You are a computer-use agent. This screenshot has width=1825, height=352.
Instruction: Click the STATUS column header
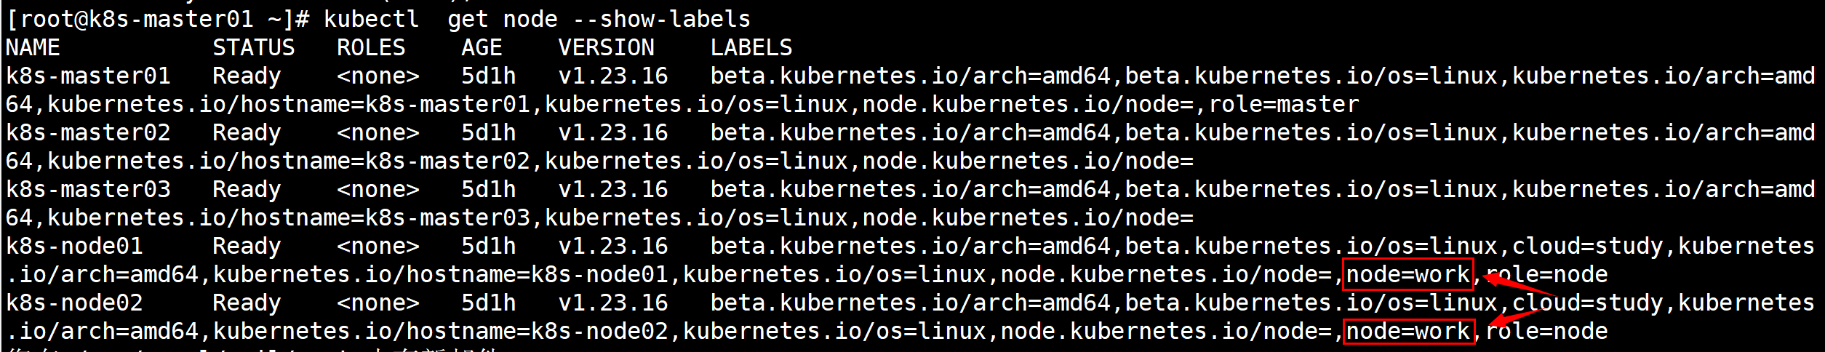point(253,47)
